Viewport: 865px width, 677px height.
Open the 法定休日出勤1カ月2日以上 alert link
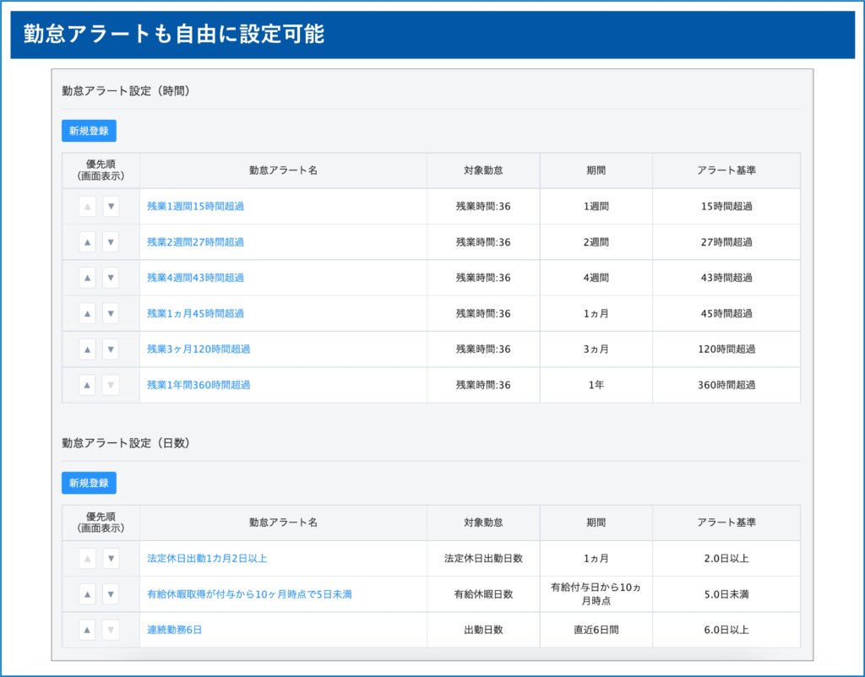coord(207,559)
